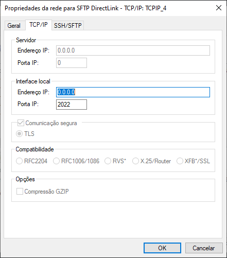Image resolution: width=227 pixels, height=258 pixels.
Task: Select the TCP/IP tab
Action: coord(39,25)
